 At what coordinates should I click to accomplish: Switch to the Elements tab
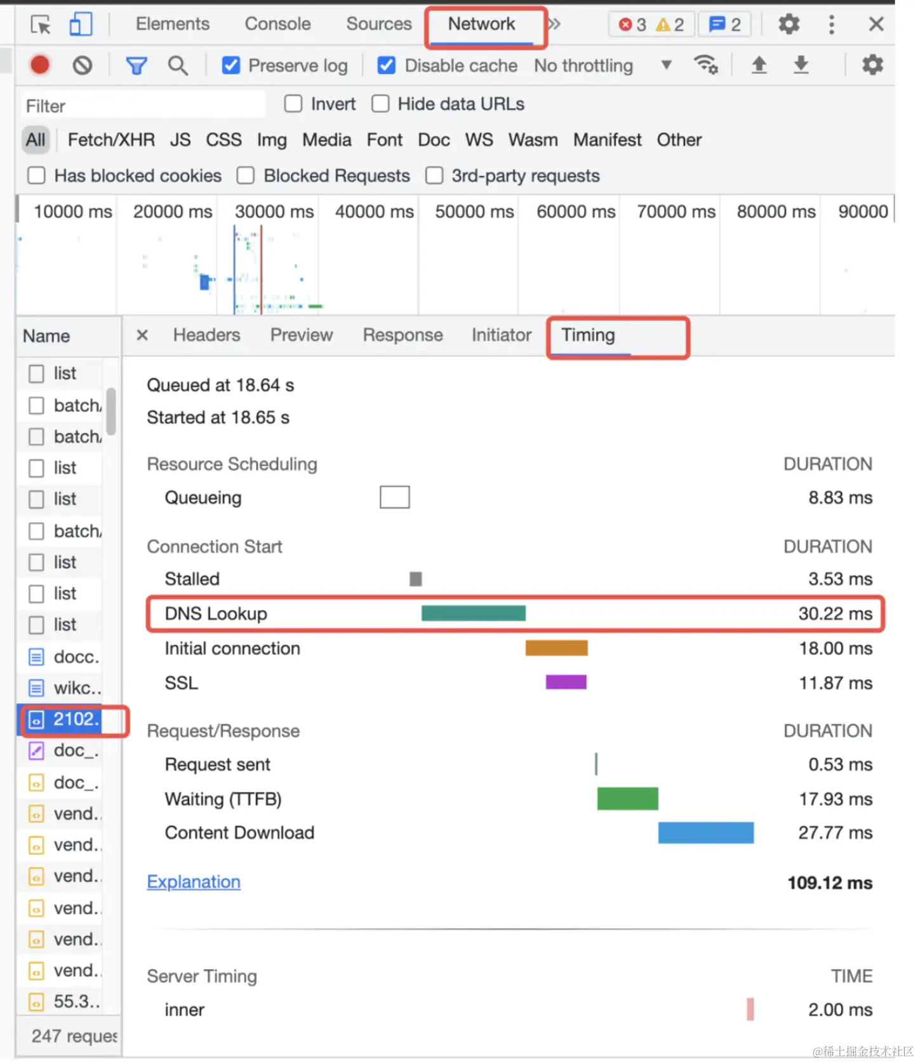[172, 24]
